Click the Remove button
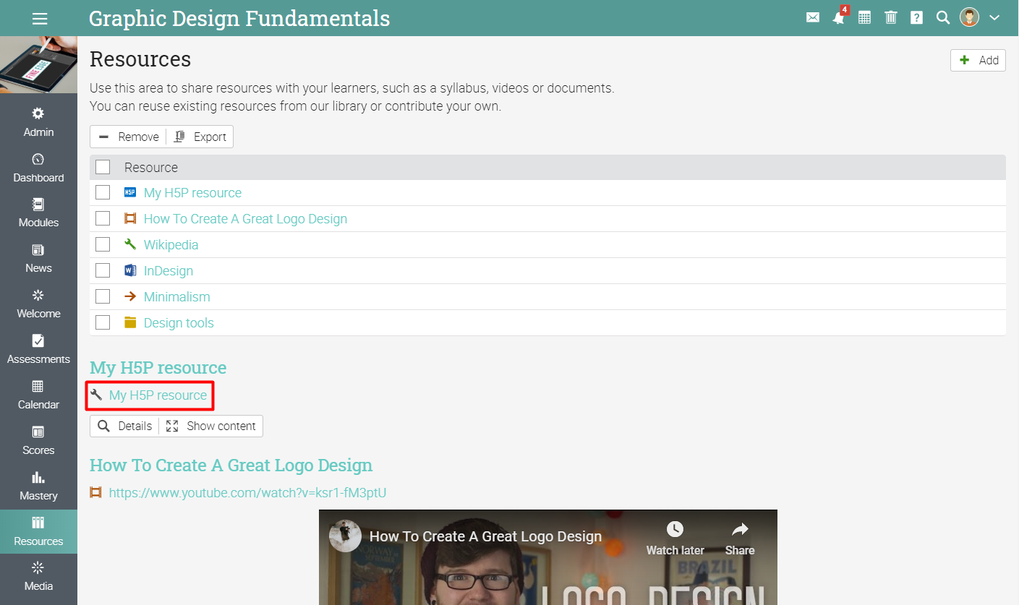The width and height of the screenshot is (1019, 605). click(128, 137)
